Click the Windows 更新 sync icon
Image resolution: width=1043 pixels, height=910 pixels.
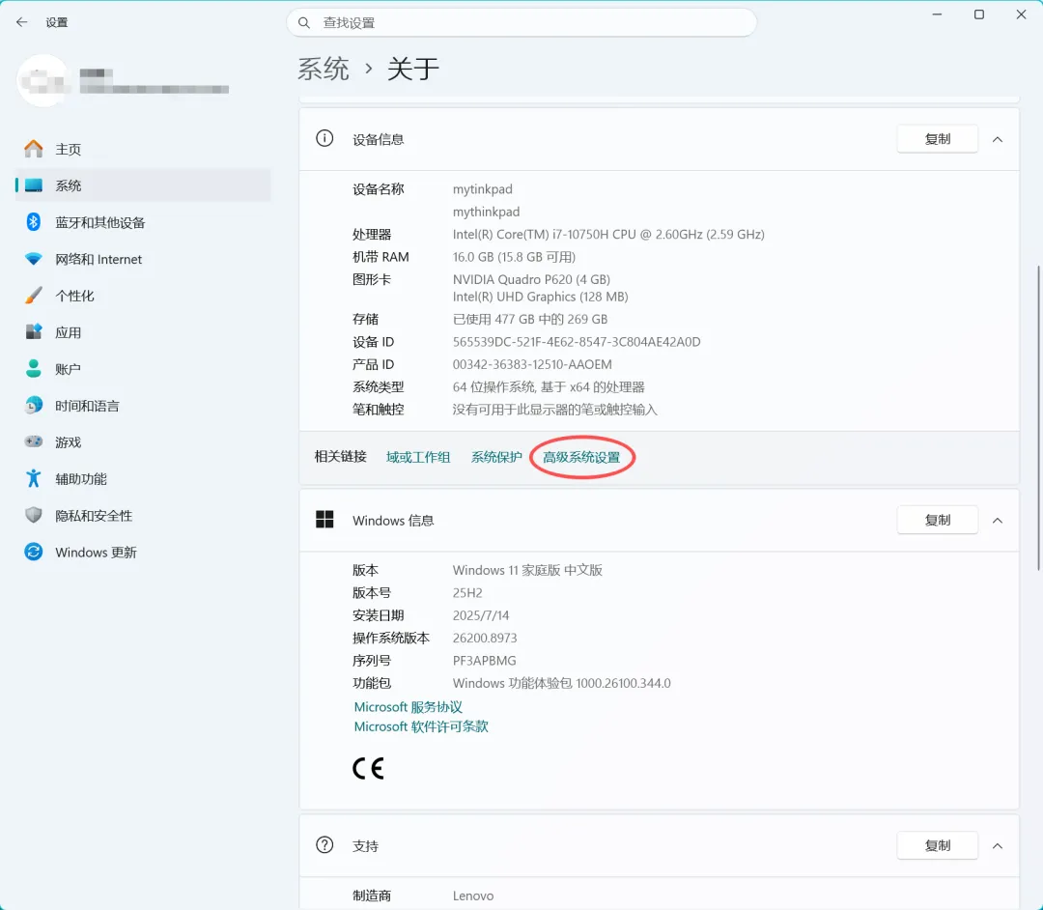click(33, 552)
